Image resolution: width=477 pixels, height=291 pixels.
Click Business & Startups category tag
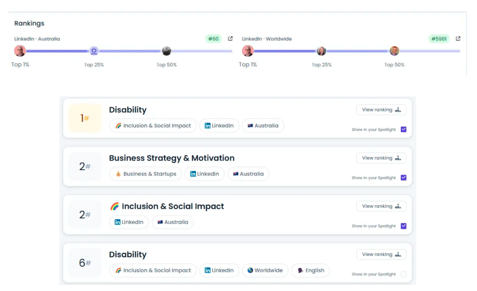145,174
